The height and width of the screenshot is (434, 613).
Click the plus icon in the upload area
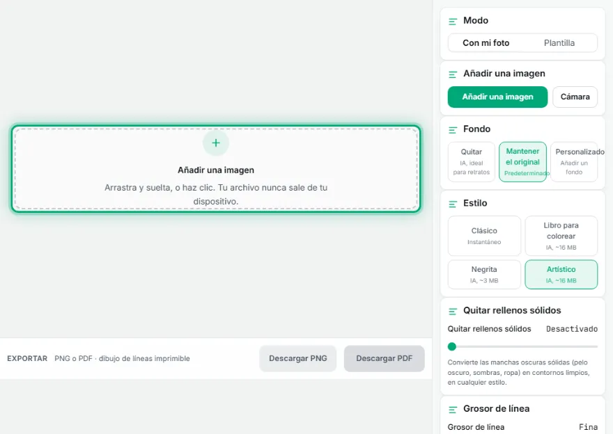point(216,143)
